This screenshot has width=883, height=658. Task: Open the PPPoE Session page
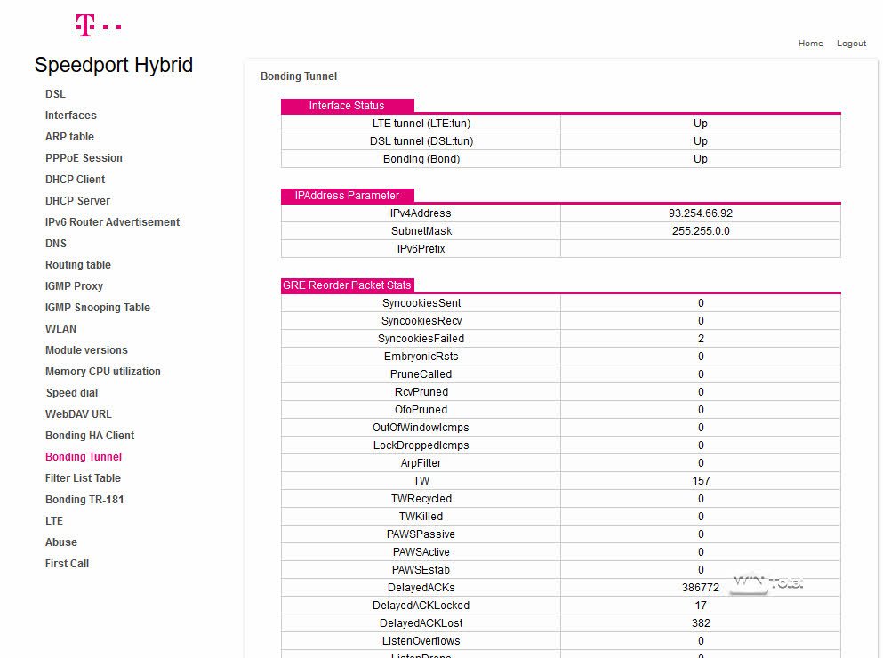click(x=84, y=158)
